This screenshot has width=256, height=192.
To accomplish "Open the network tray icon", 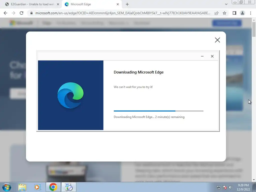I will 218,187.
